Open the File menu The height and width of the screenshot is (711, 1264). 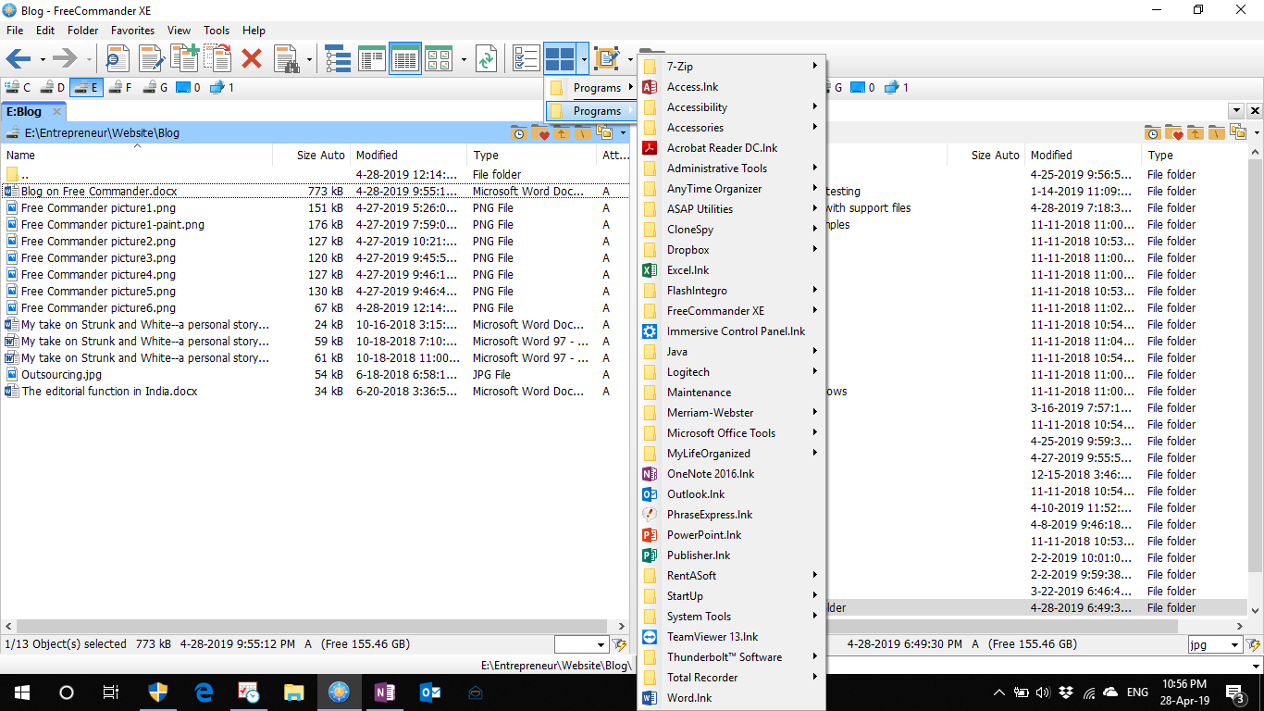tap(15, 31)
